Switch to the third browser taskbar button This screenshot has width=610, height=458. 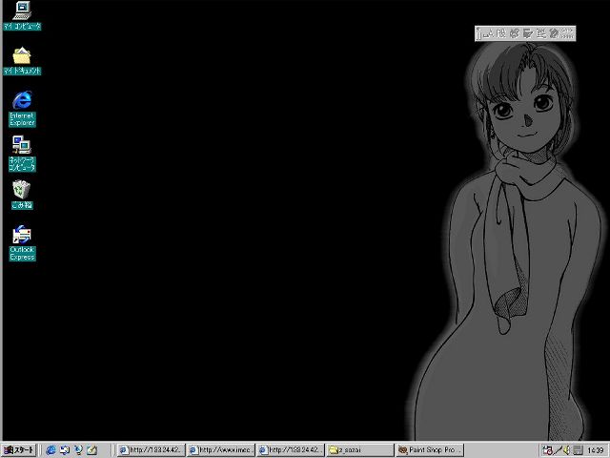click(x=290, y=449)
